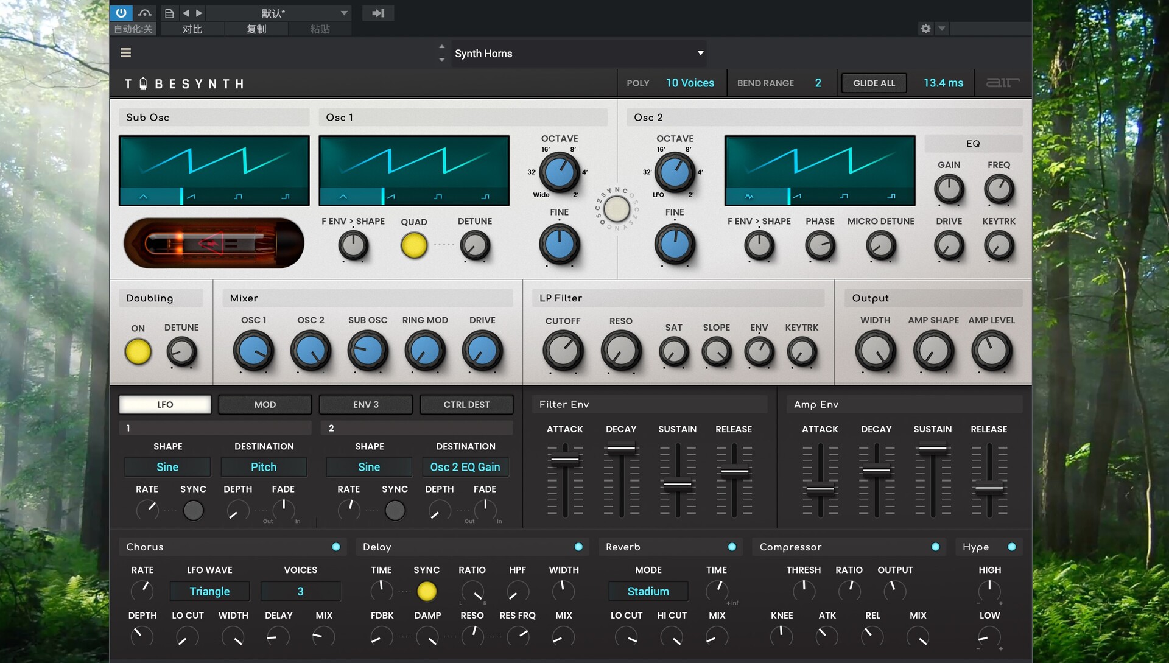Go to next preset with right arrow
Screen dimensions: 1169x663
tap(199, 13)
